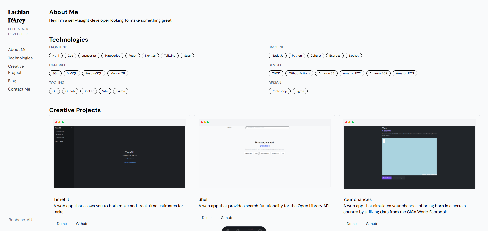This screenshot has height=231, width=488.
Task: Jump to Creative Projects sidebar link
Action: pyautogui.click(x=16, y=69)
